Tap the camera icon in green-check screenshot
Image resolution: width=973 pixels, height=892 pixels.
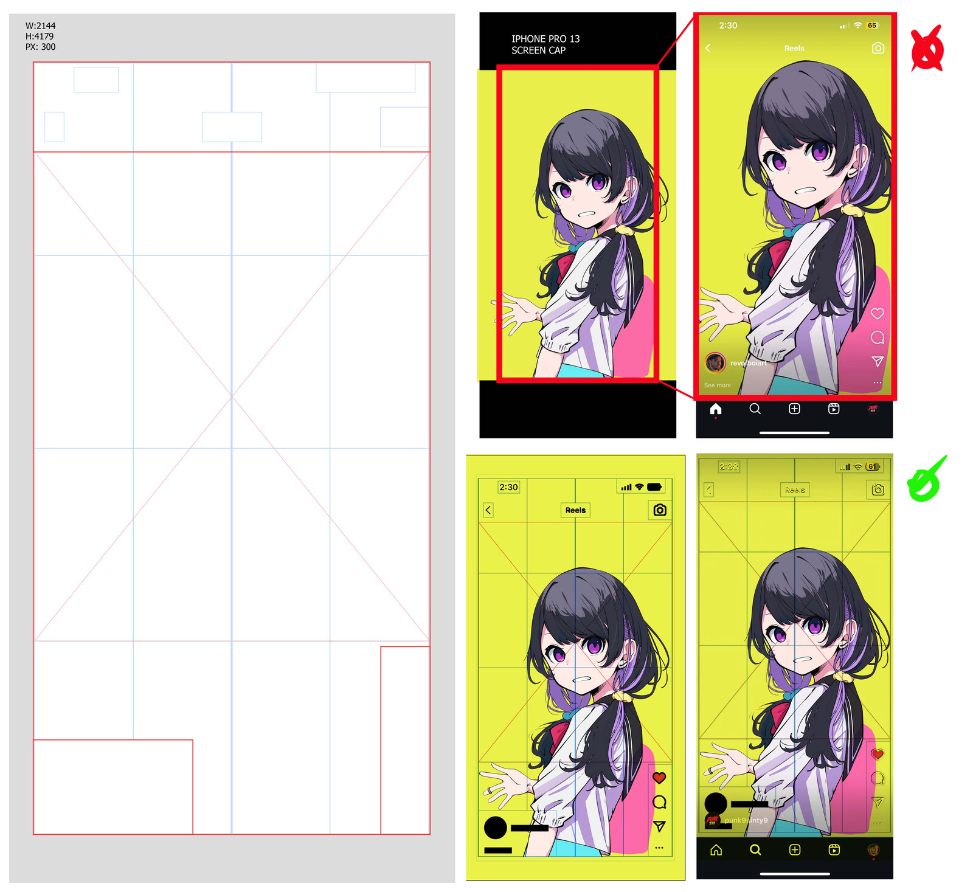[x=878, y=489]
